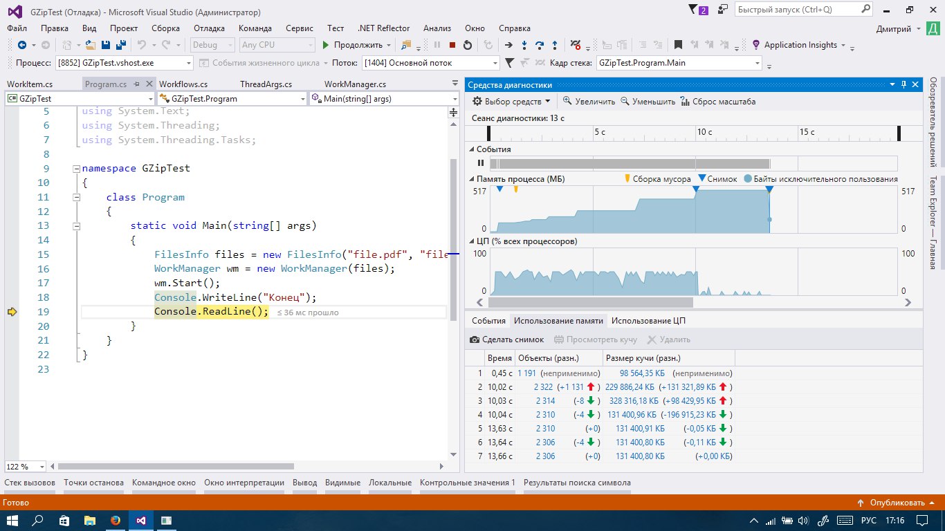Screen dimensions: 945x531
Task: Click the Save All icon
Action: [121, 45]
